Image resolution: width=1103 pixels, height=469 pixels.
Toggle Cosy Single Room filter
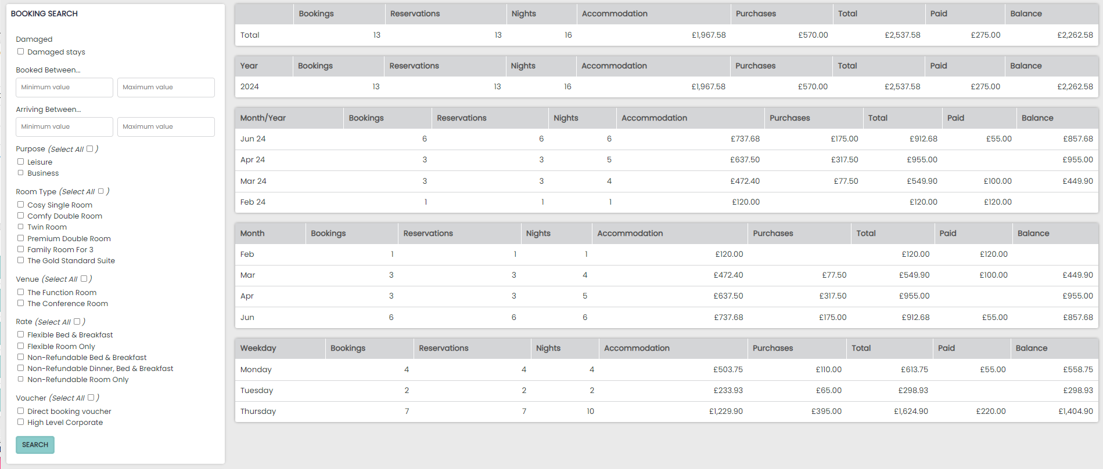(21, 205)
